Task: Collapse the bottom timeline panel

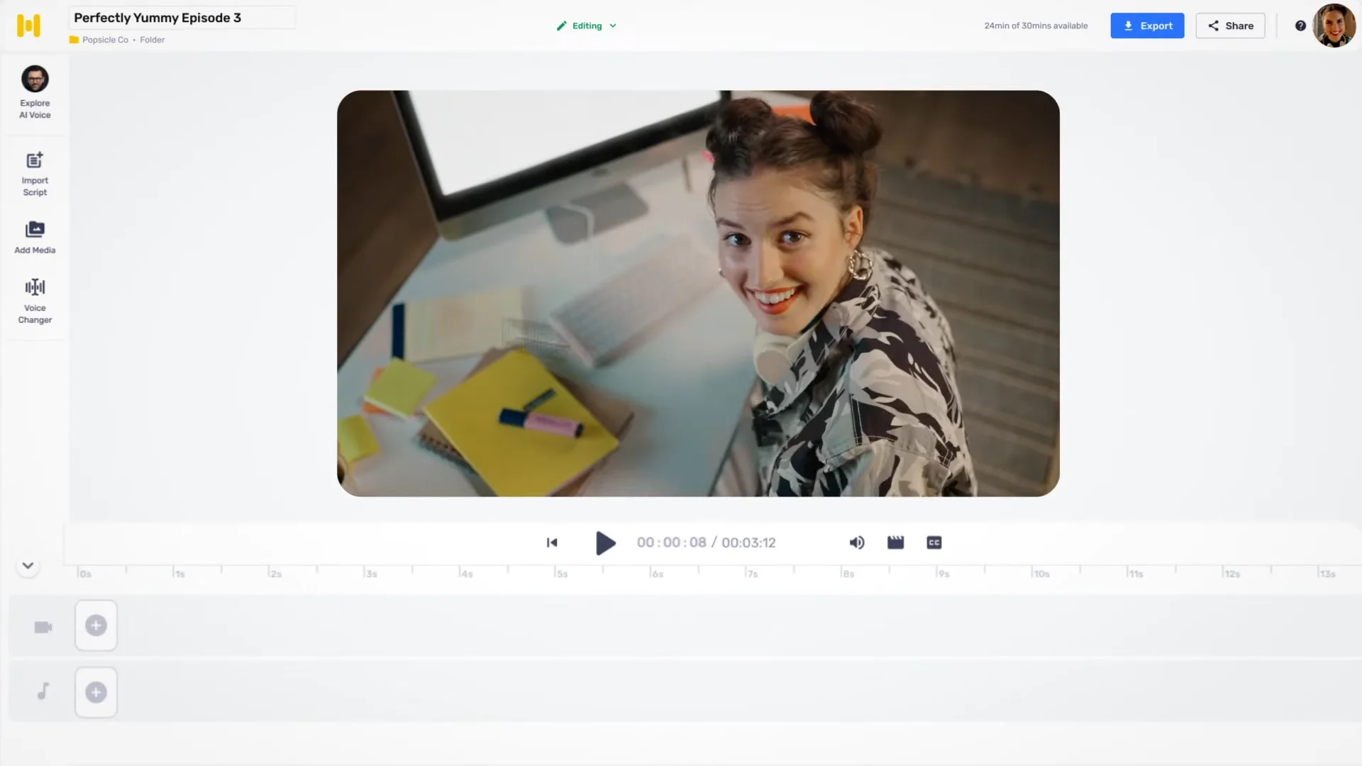Action: point(27,565)
